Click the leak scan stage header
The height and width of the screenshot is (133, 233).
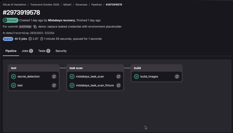click(76, 68)
